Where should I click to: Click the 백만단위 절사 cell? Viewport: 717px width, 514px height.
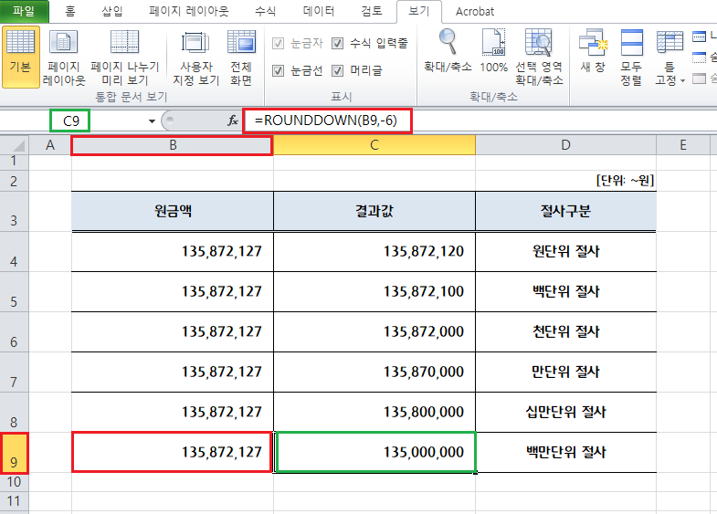(565, 452)
